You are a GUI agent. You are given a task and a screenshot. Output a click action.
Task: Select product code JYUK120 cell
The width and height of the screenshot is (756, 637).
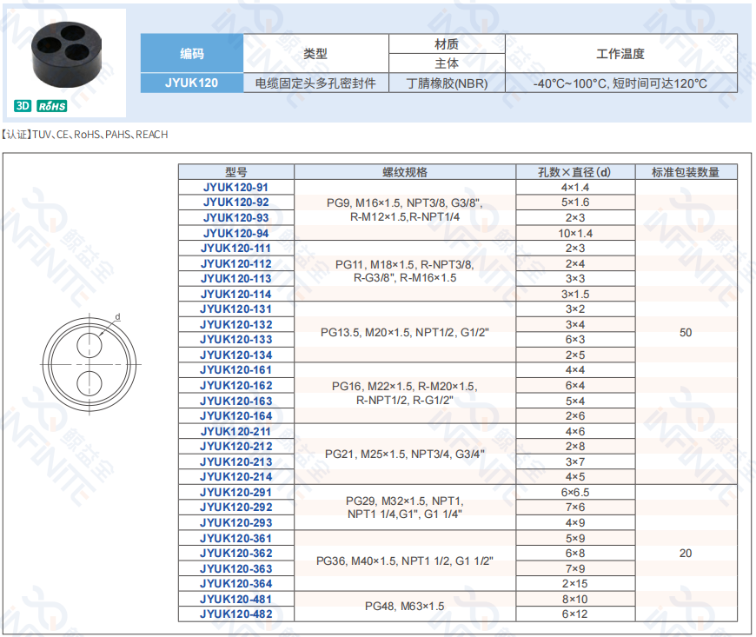tap(192, 83)
